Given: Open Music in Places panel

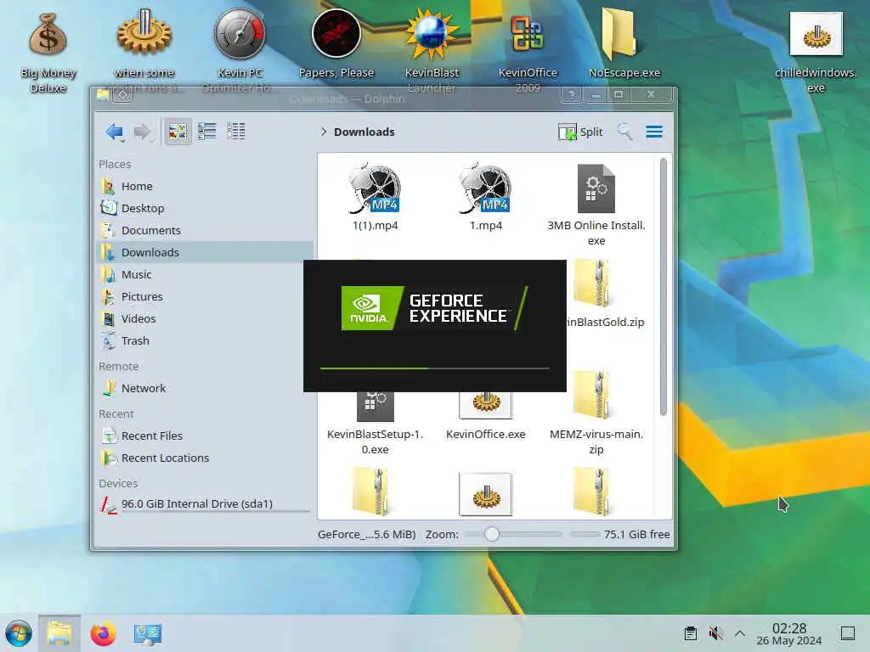Looking at the screenshot, I should pos(206,274).
